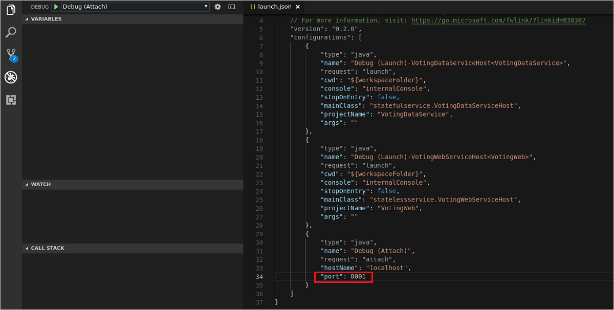Select line number 34 in the gutter
Viewport: 614px width, 310px height.
click(259, 276)
